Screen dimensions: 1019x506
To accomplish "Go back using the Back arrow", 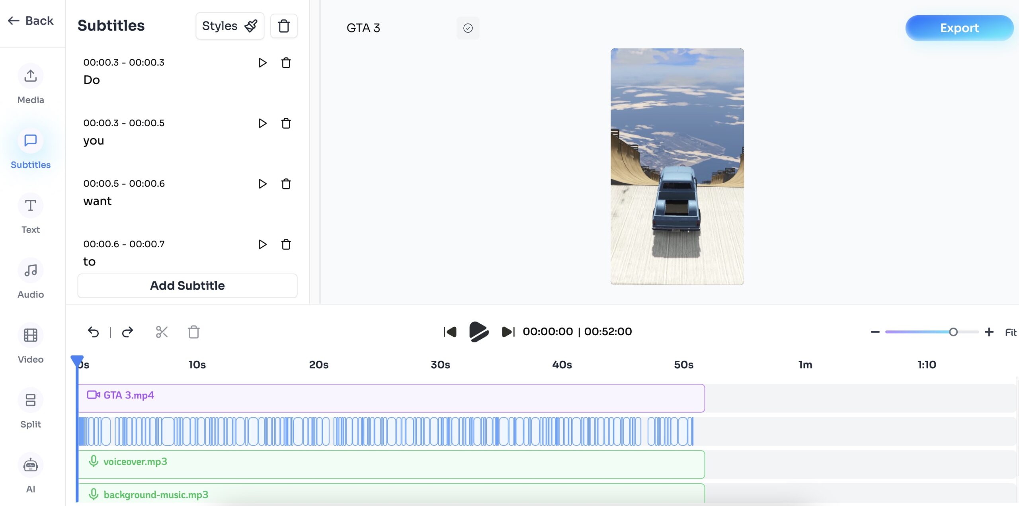I will click(x=31, y=21).
